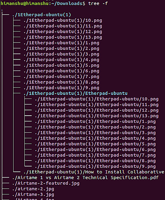Screen dimensions: 165x200
Task: Click the ./Airtame-3.jpg entry
Action: tap(33, 195)
